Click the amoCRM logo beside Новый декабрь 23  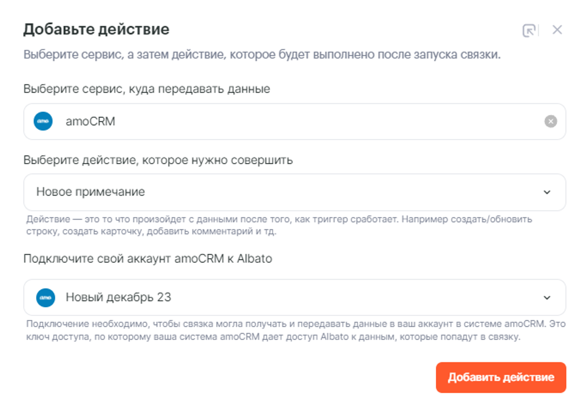coord(46,298)
